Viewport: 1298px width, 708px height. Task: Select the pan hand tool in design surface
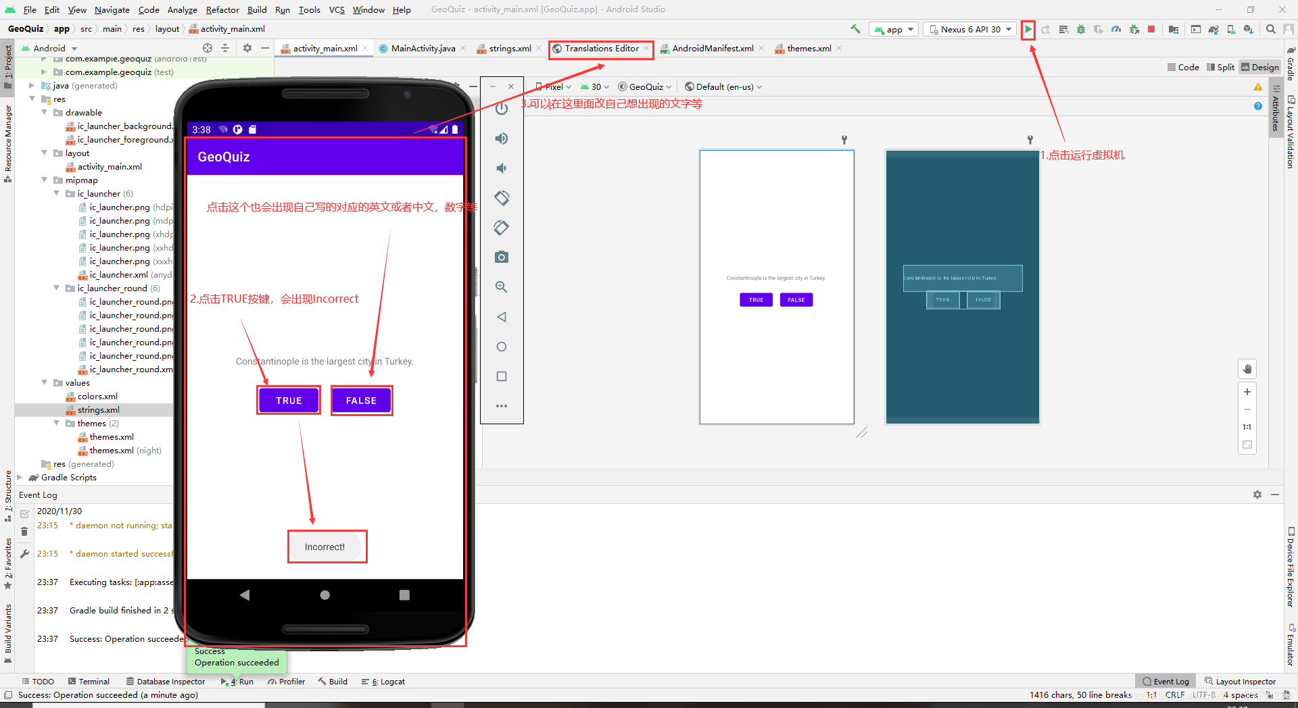point(1247,369)
